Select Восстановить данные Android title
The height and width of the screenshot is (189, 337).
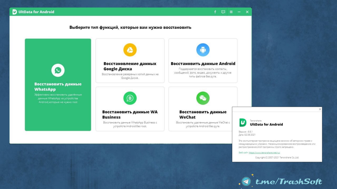point(203,64)
